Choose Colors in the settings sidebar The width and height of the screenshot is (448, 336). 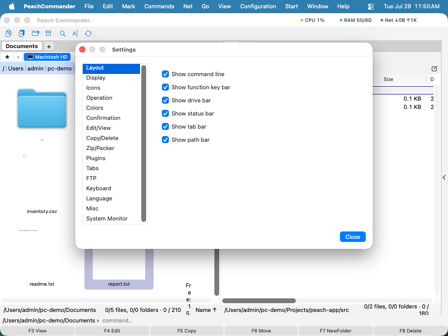(112, 108)
